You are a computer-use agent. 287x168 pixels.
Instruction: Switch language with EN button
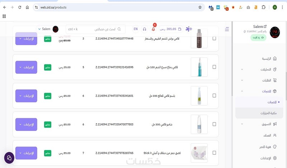point(136,29)
